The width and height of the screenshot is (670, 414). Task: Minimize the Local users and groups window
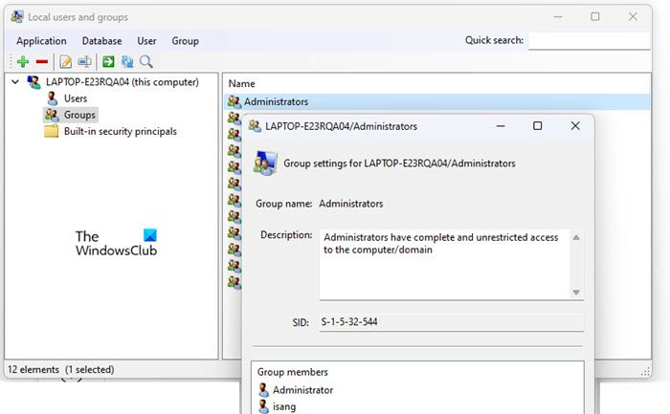tap(558, 17)
